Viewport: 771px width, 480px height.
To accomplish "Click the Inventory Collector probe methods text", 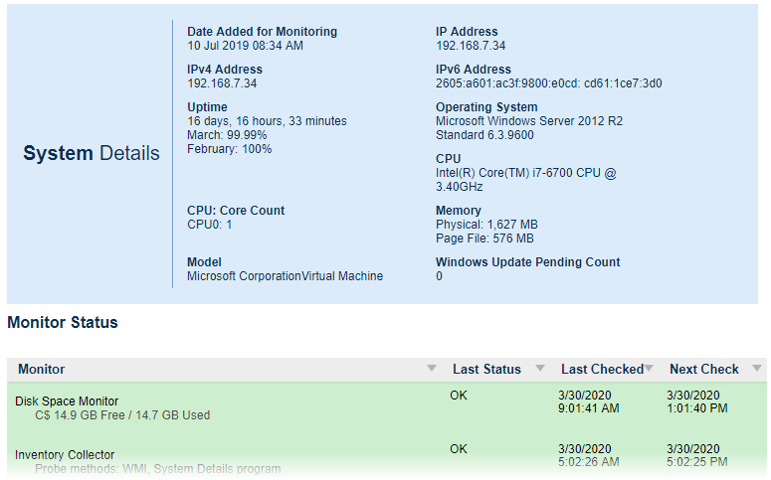I will pos(157,469).
